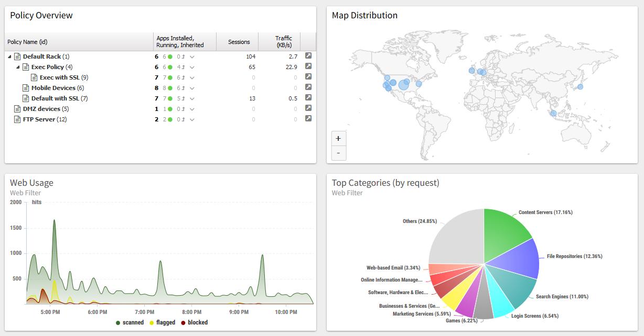The width and height of the screenshot is (644, 336).
Task: Zoom in on the distribution map
Action: [x=338, y=138]
